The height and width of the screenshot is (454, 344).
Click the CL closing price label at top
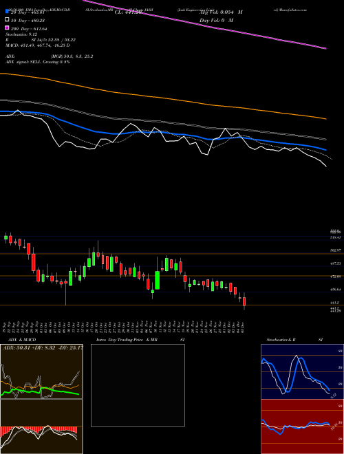pyautogui.click(x=128, y=12)
